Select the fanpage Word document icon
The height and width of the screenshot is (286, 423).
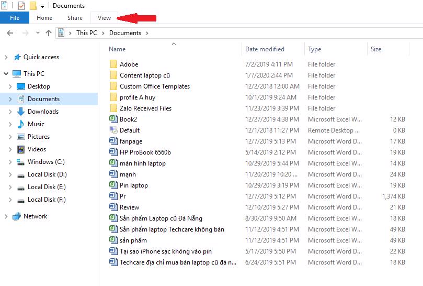tap(113, 141)
